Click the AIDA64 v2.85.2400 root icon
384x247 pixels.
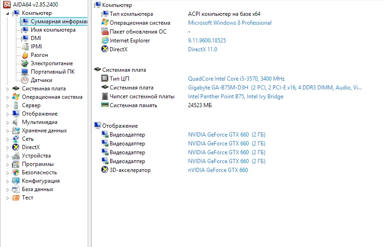(x=7, y=4)
